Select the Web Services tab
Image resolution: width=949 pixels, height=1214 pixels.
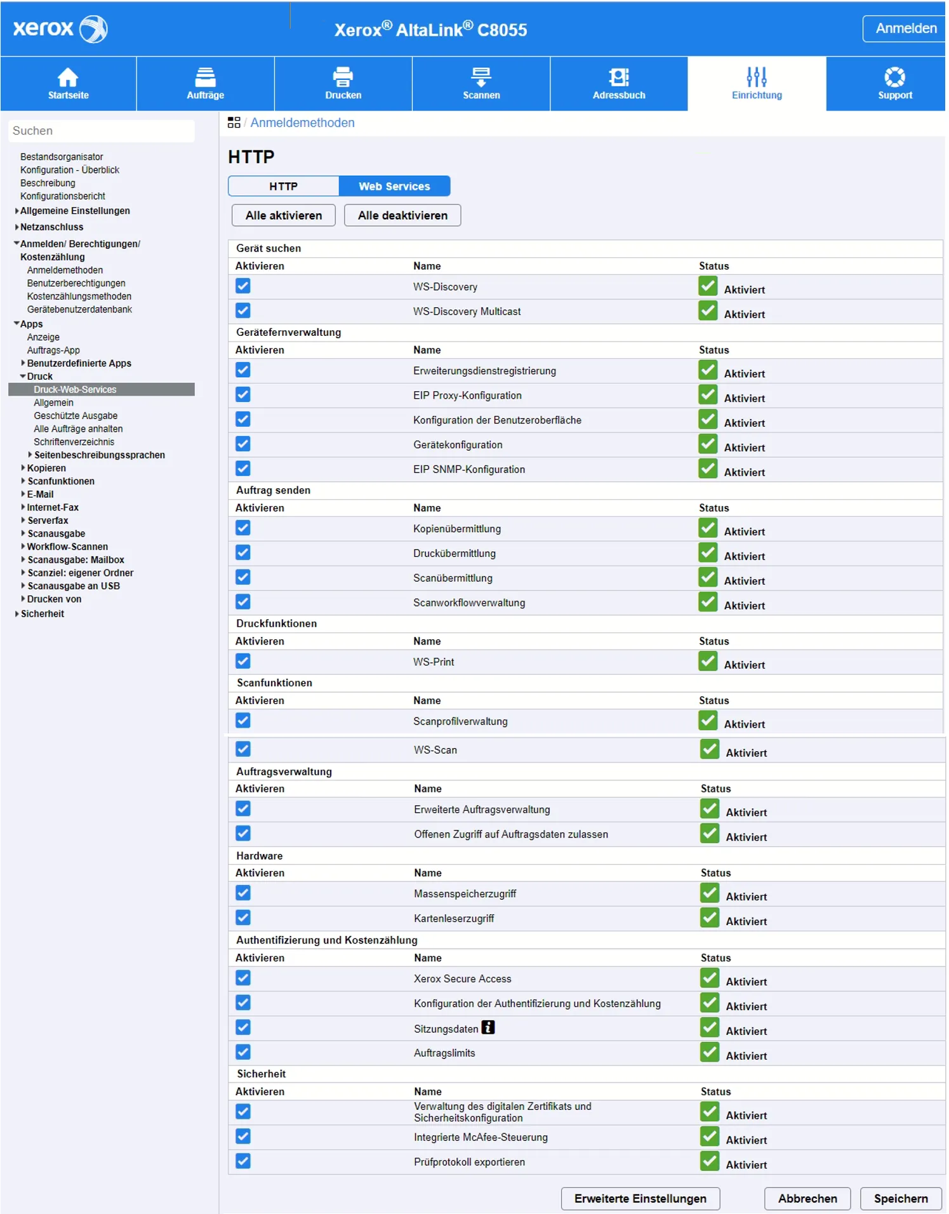[x=394, y=186]
